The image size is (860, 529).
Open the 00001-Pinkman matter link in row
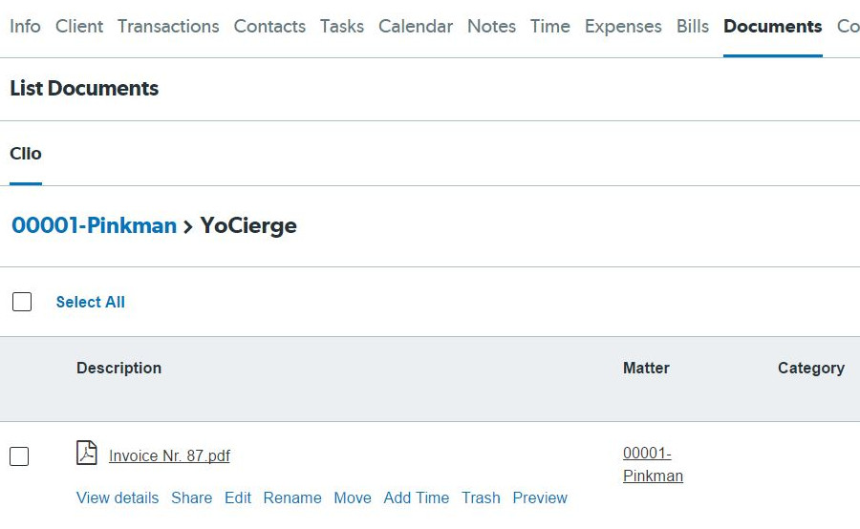pyautogui.click(x=653, y=464)
